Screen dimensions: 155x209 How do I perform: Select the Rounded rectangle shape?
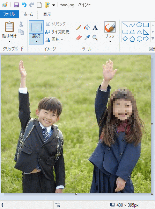click(125, 32)
